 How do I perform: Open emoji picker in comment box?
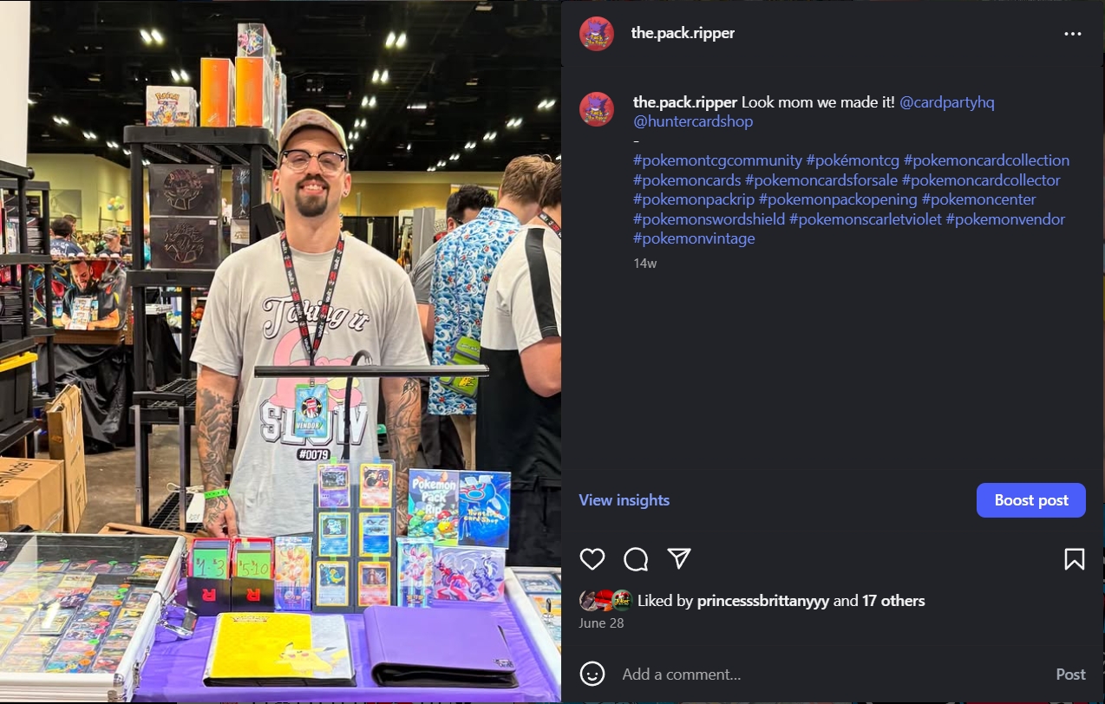592,674
